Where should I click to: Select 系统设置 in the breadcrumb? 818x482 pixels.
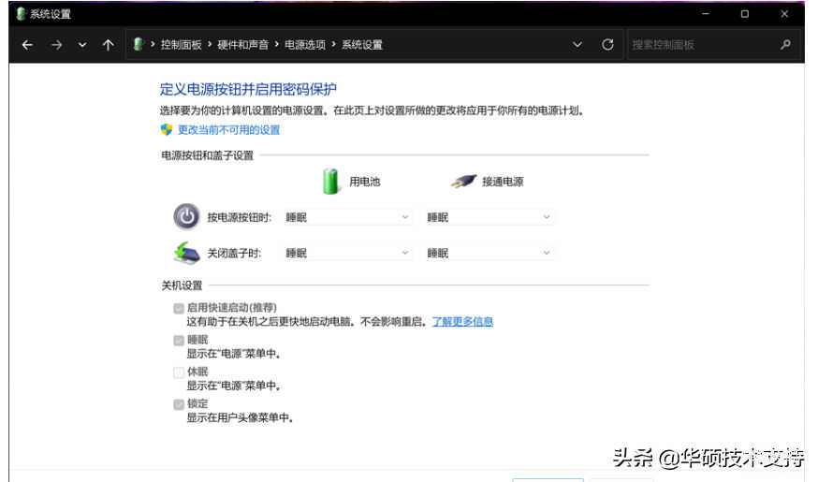pos(361,45)
